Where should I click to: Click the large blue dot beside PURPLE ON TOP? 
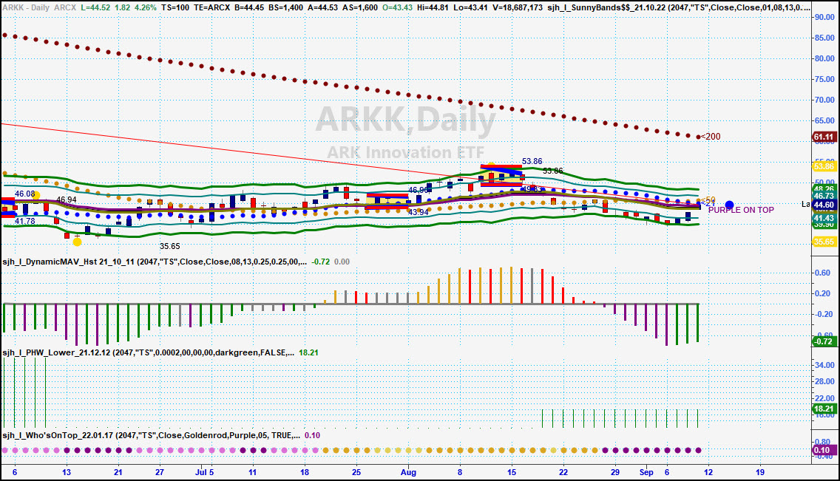(729, 205)
